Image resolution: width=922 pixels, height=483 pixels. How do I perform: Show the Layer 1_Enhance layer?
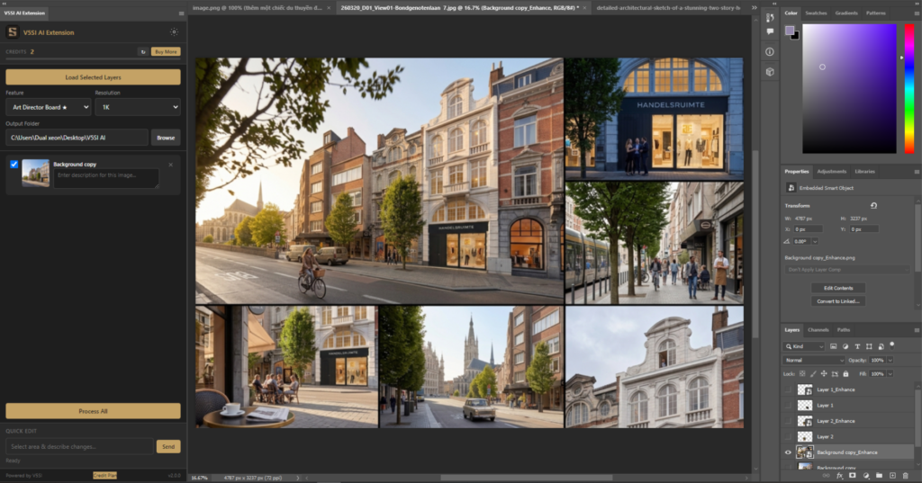tap(788, 389)
